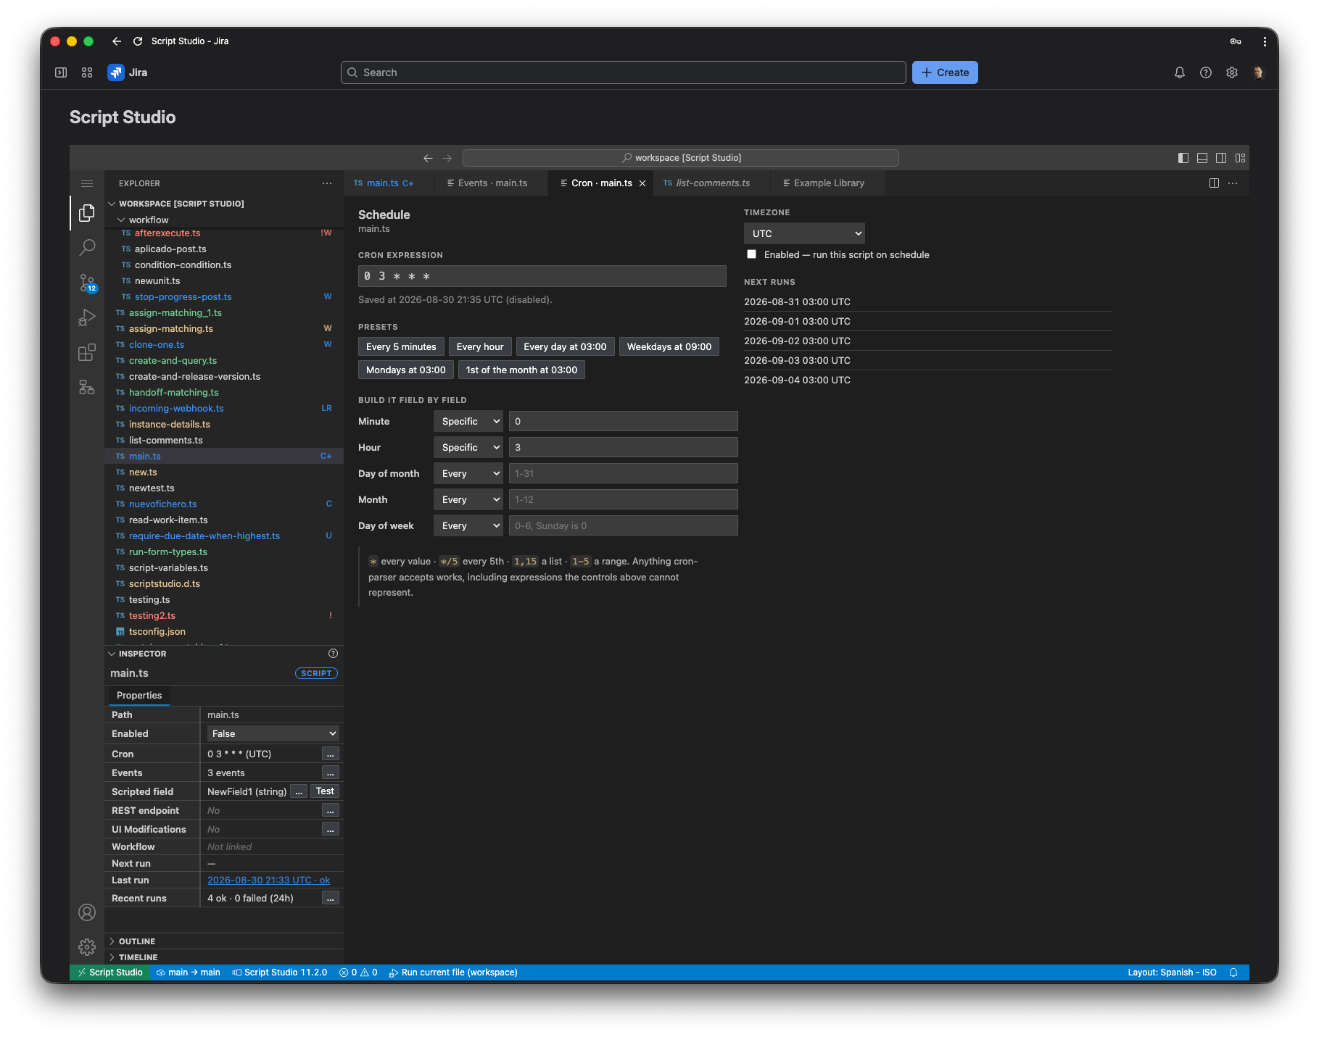
Task: Enable run this script on schedule
Action: click(752, 254)
